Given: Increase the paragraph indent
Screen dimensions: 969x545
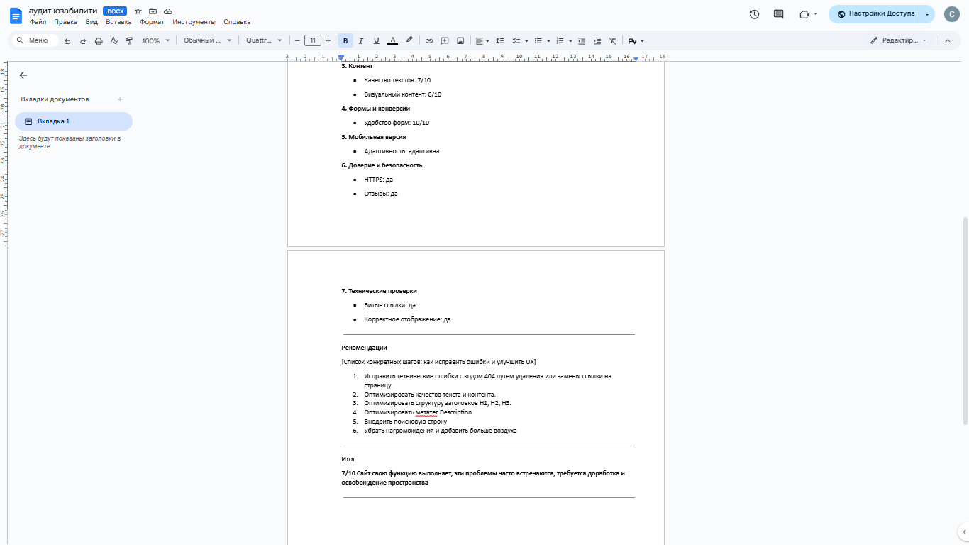Looking at the screenshot, I should click(x=597, y=41).
